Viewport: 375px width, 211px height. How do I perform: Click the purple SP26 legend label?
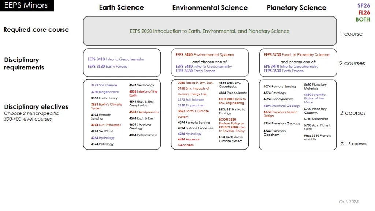(x=363, y=5)
